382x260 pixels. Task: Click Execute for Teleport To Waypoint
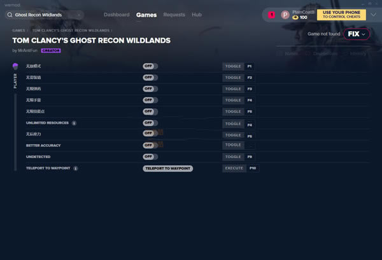[x=234, y=168]
